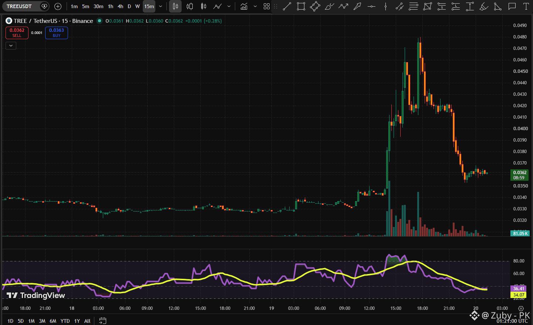
Task: Click the 34.07 yellow MA value label
Action: coord(519,295)
